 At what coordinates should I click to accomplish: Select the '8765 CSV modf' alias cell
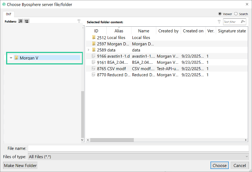coord(117,69)
